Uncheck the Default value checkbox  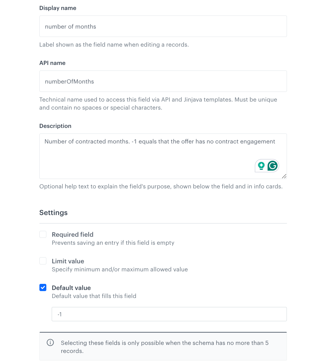pyautogui.click(x=43, y=288)
